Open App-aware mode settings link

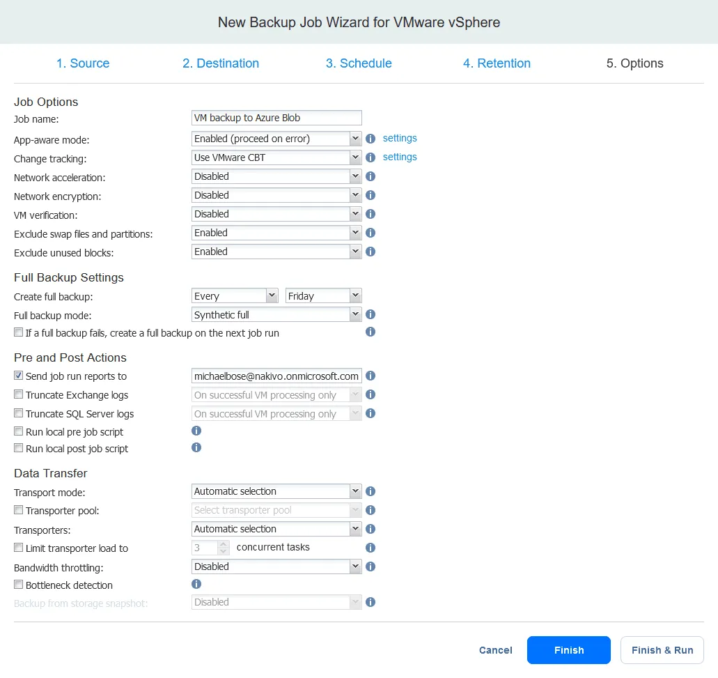click(x=400, y=138)
